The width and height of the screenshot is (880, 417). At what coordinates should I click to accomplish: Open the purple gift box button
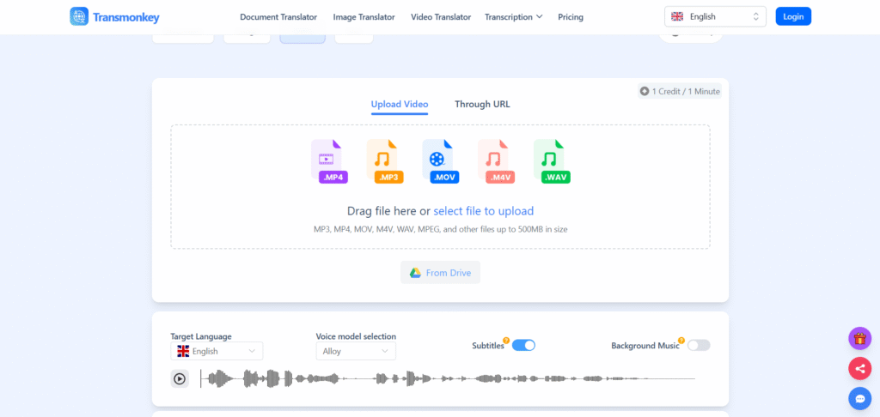click(x=859, y=339)
